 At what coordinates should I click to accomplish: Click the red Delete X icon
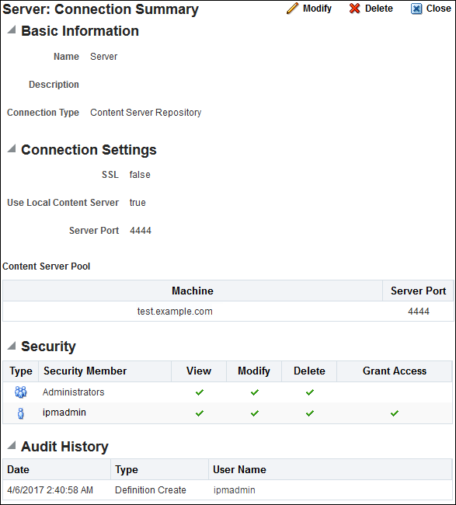354,9
